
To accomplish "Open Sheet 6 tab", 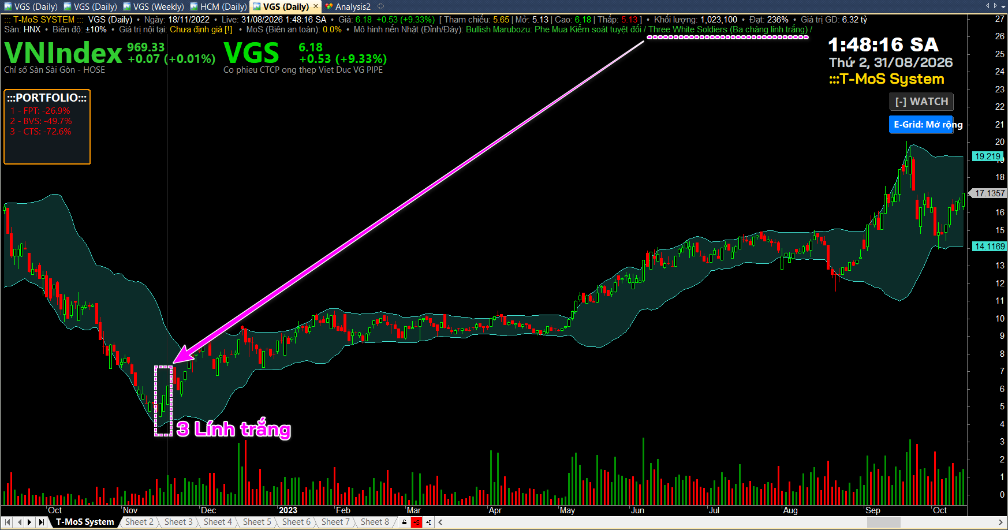I will tap(296, 522).
